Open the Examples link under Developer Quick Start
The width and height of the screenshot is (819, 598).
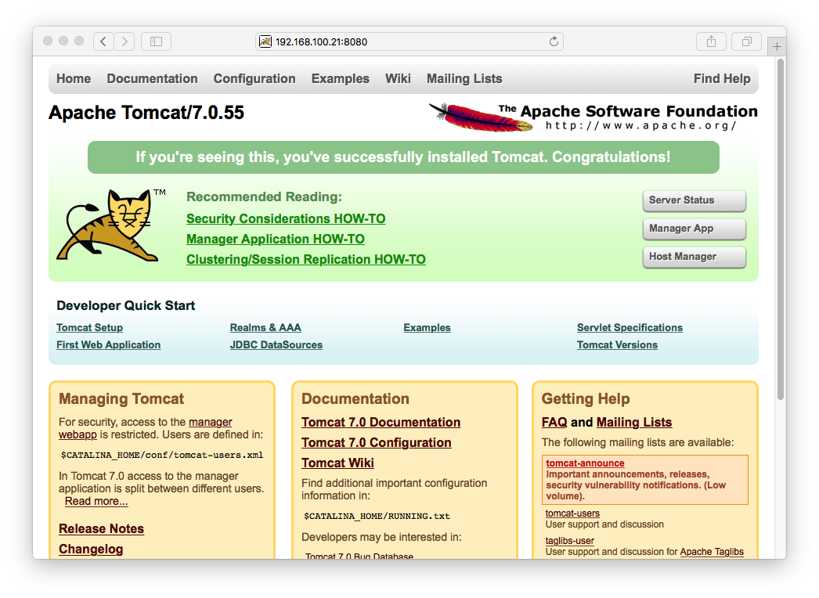(427, 327)
